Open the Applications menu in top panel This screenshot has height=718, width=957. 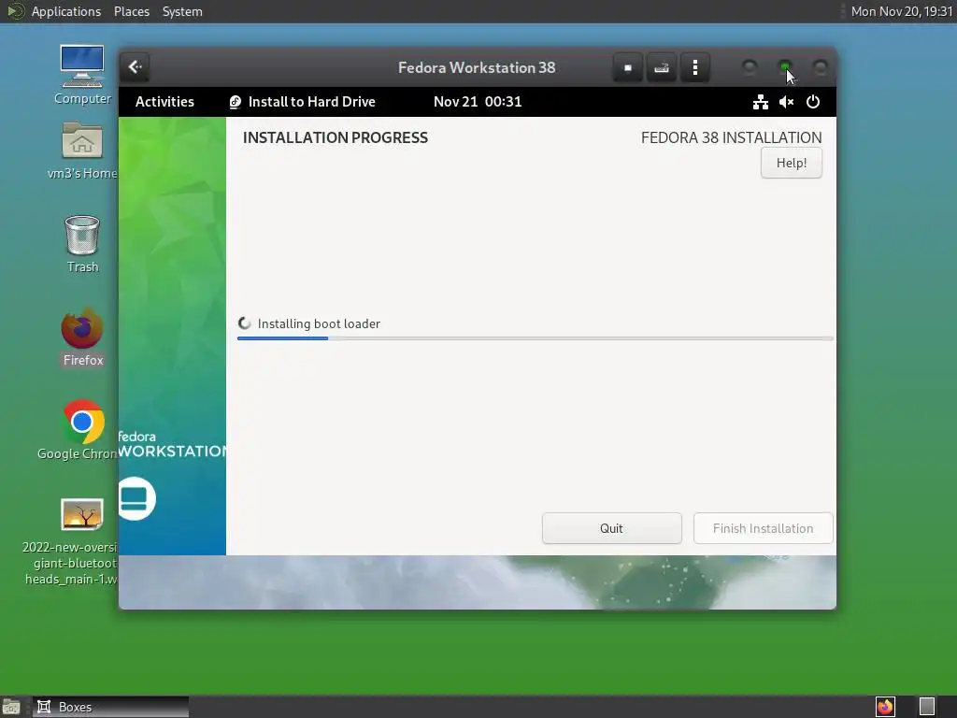click(66, 11)
